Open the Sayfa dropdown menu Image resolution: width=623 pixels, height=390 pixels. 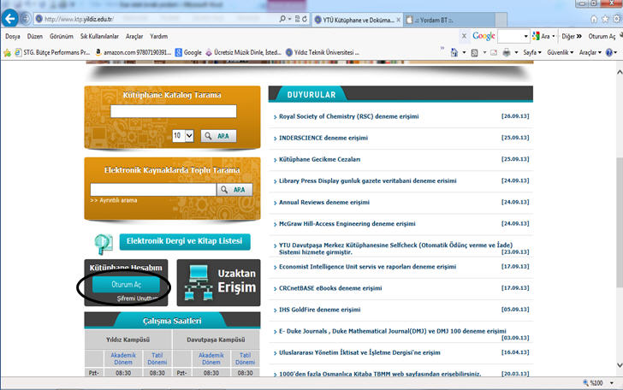531,52
